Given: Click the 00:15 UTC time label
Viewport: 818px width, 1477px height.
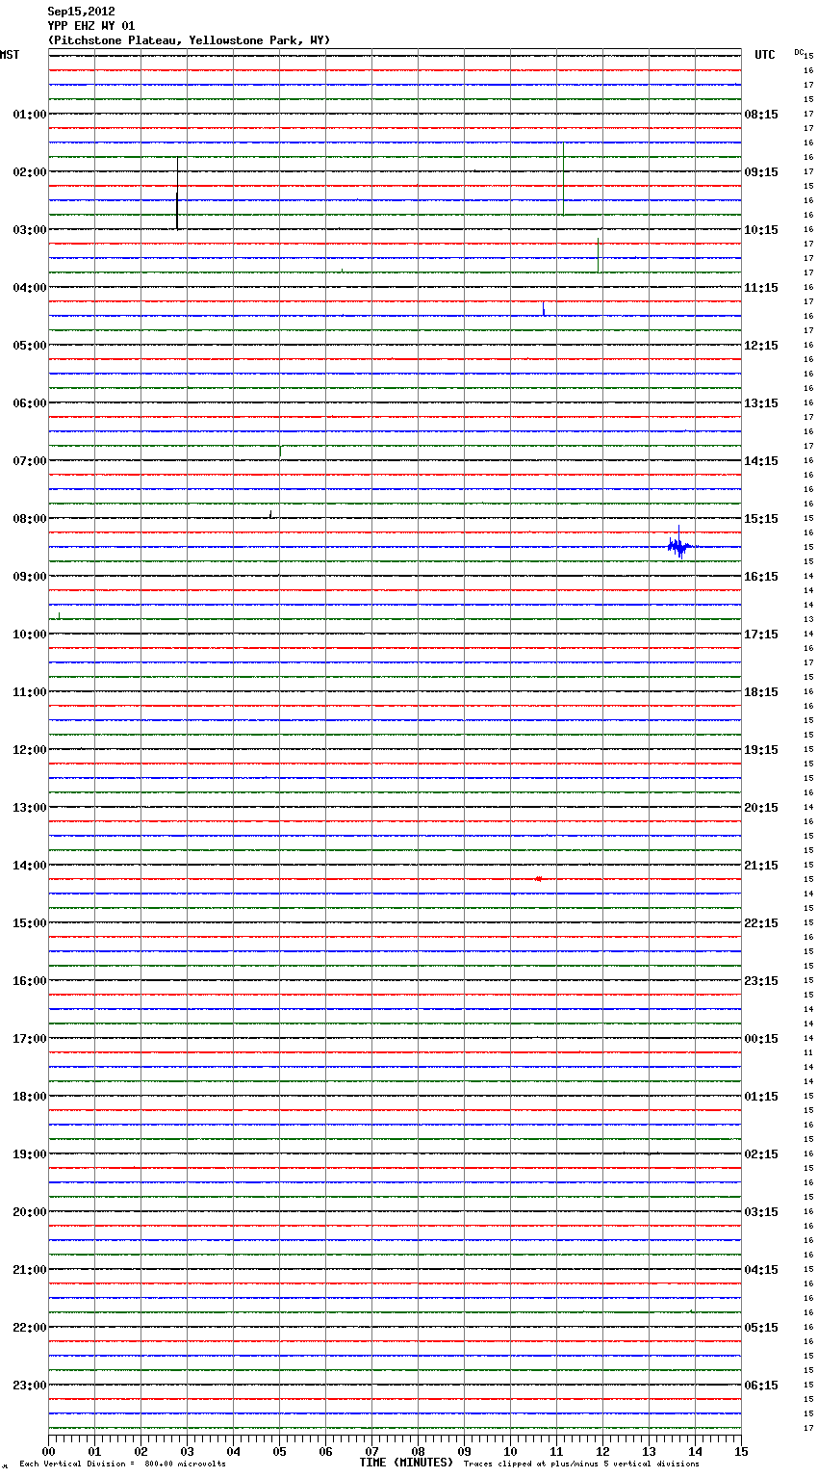Looking at the screenshot, I should pos(761,1039).
